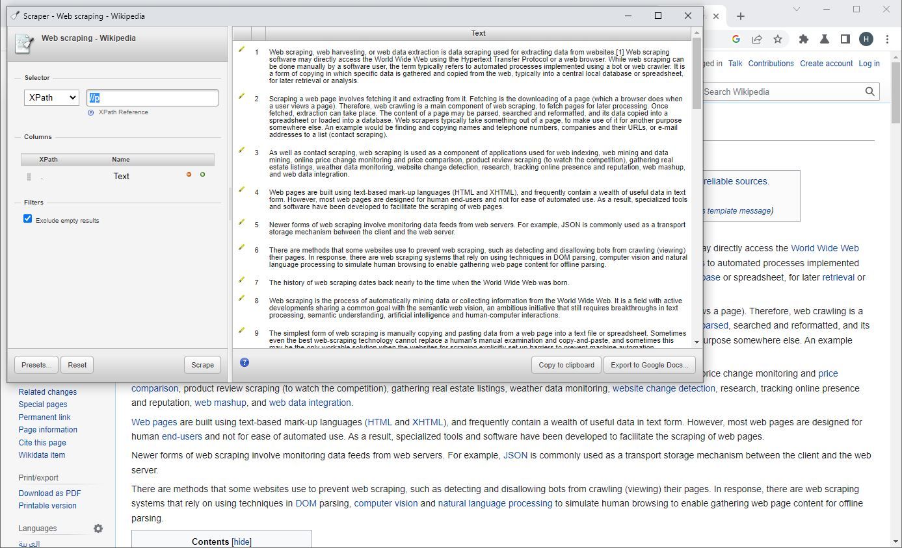Open the XPath Reference link

coord(124,112)
